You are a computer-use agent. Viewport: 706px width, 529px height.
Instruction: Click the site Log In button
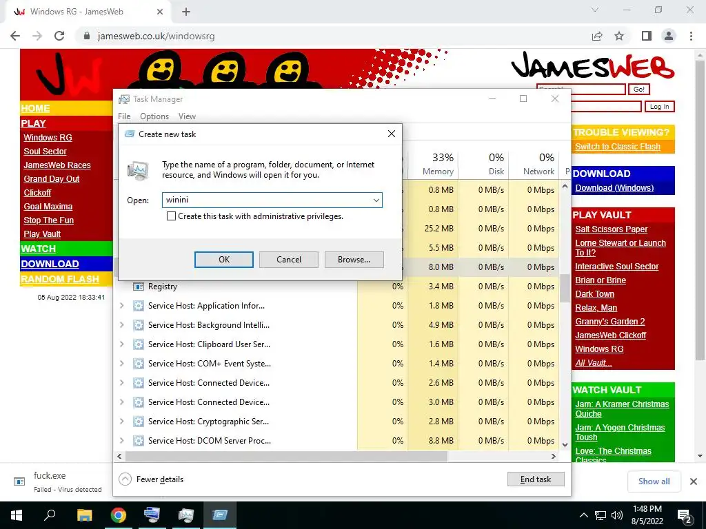pyautogui.click(x=659, y=107)
